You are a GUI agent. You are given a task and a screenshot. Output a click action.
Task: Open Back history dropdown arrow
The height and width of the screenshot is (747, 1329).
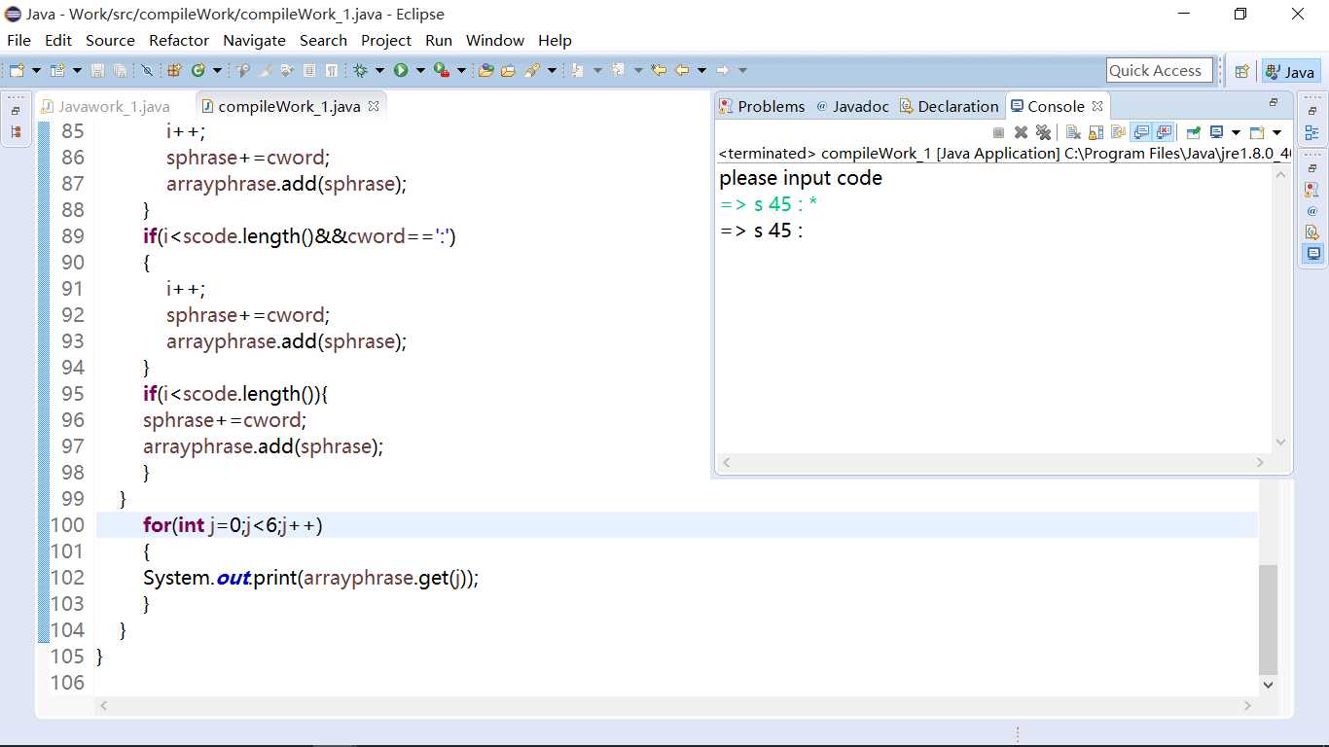(x=701, y=70)
